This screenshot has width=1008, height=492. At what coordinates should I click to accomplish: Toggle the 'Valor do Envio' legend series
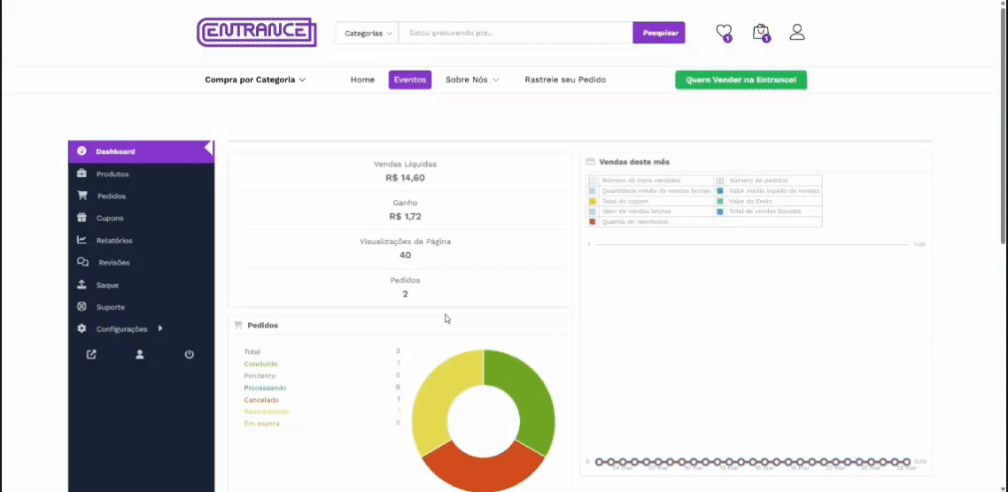point(749,201)
